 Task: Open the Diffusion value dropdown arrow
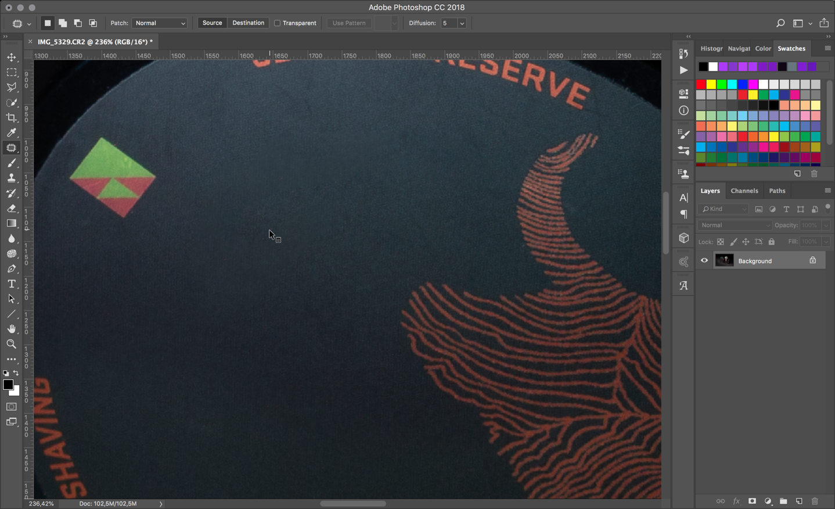(x=462, y=23)
